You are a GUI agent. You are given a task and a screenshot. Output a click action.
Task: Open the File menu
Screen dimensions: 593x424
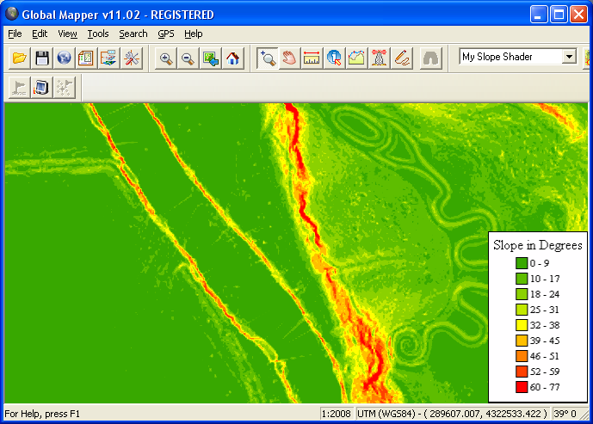point(15,34)
